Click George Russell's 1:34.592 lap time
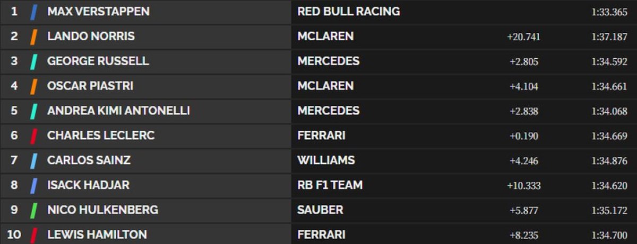 (x=609, y=62)
